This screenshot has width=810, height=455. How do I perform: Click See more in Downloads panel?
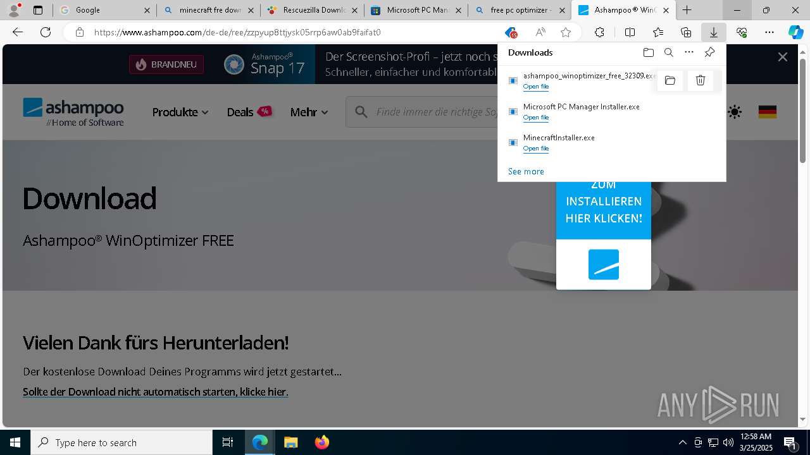pyautogui.click(x=526, y=171)
